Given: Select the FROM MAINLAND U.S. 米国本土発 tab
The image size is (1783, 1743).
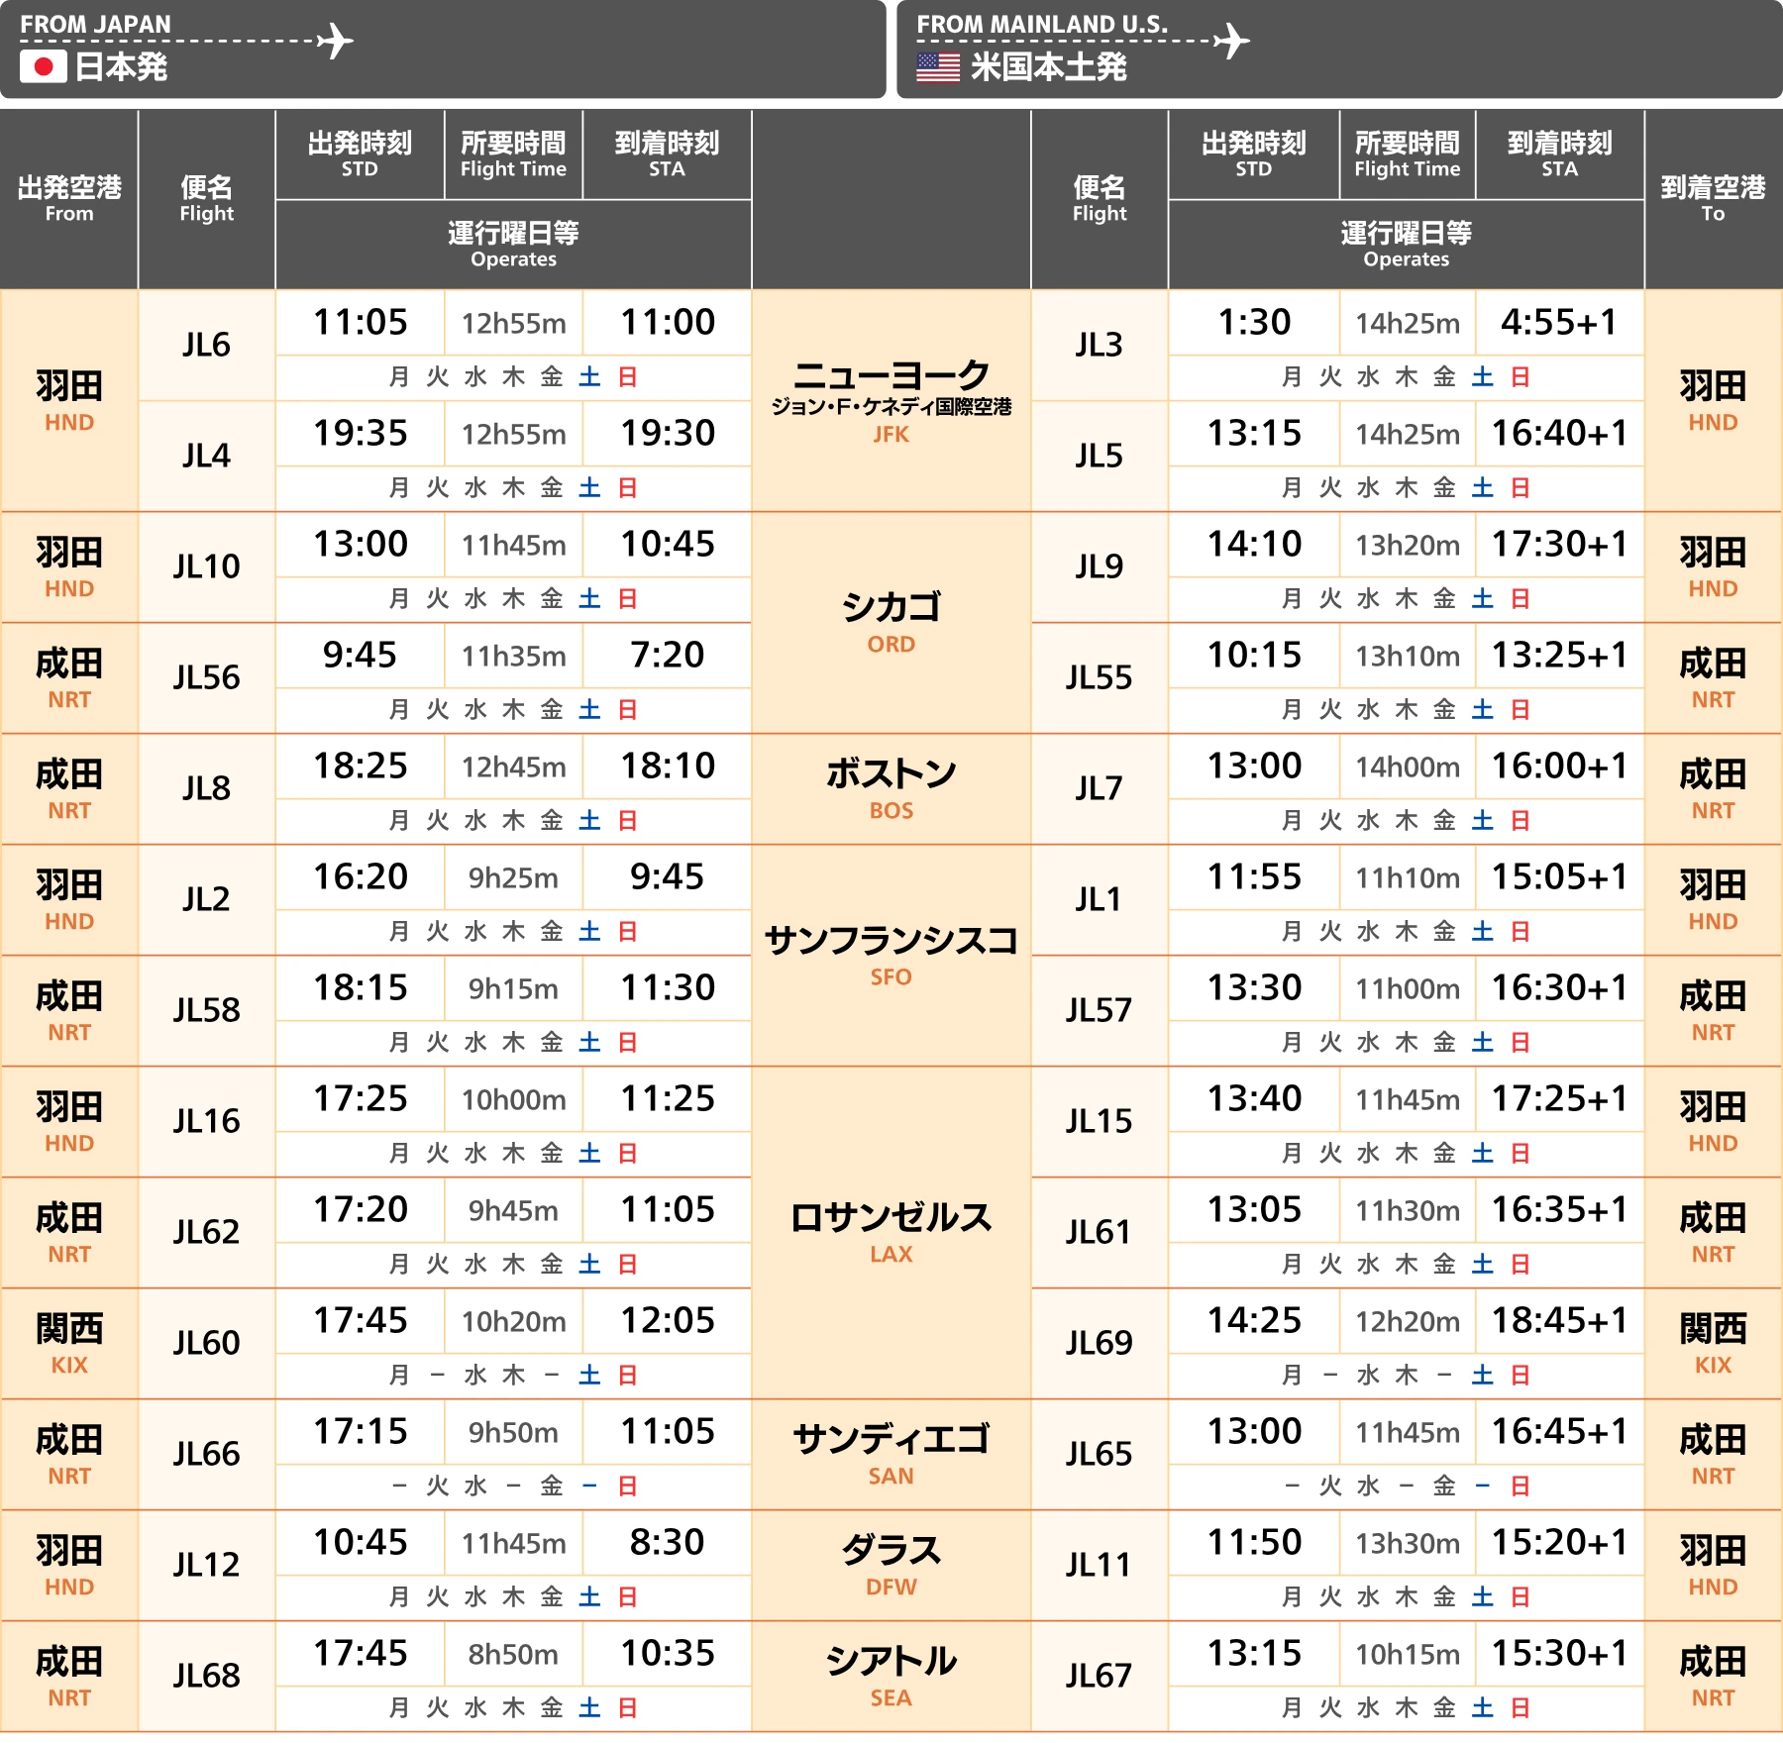Looking at the screenshot, I should point(1338,49).
